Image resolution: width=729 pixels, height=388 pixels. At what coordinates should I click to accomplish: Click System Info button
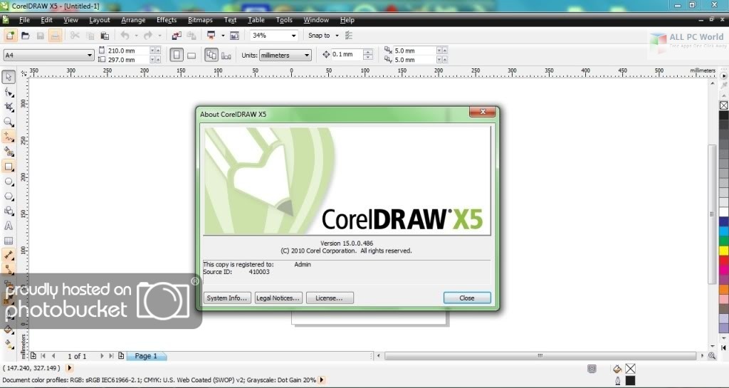point(227,298)
